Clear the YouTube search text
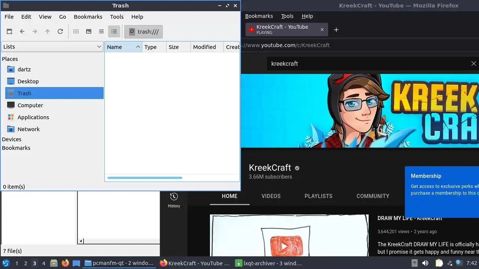 coord(474,64)
